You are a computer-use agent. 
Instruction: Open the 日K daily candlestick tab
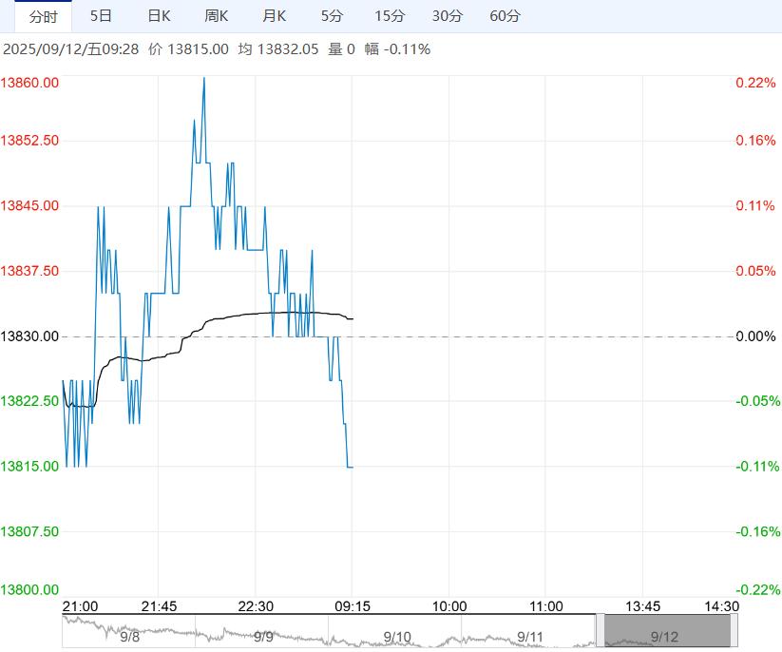(x=159, y=16)
